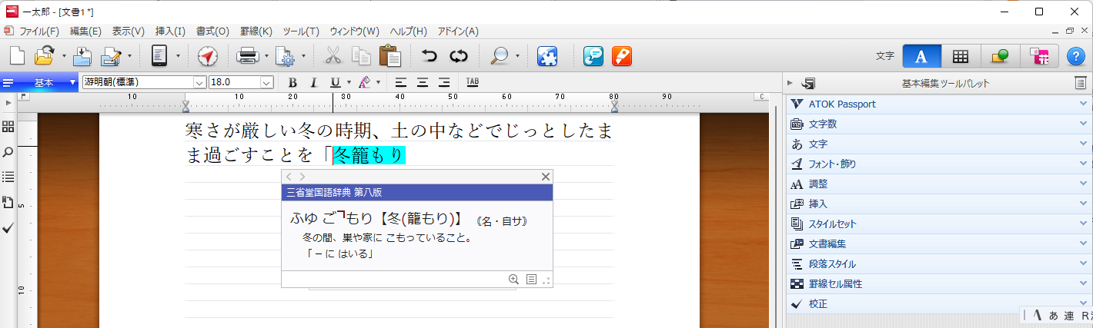
Task: Cut selection with the scissors icon
Action: (x=333, y=56)
